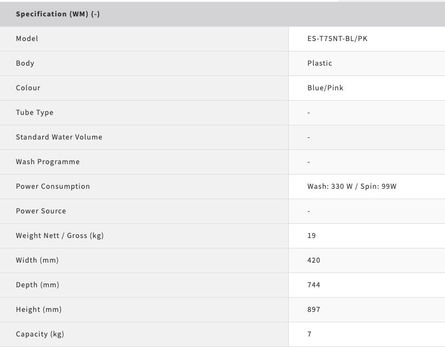
Task: Click the depth value 744
Action: (313, 285)
